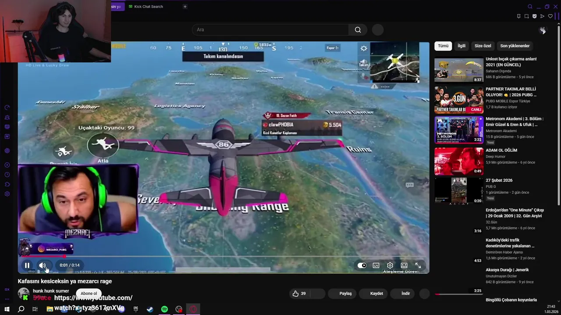Pause the video playback
This screenshot has height=315, width=561.
point(27,265)
